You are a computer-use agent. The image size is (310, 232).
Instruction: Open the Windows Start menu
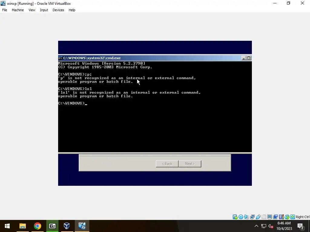[x=7, y=226]
